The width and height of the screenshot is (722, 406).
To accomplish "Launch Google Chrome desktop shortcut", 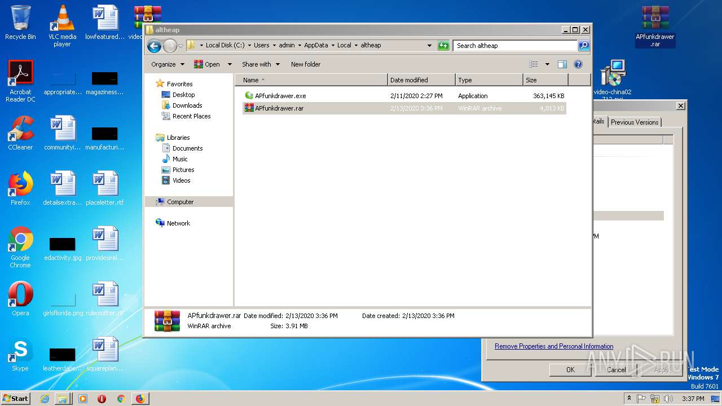I will point(20,247).
